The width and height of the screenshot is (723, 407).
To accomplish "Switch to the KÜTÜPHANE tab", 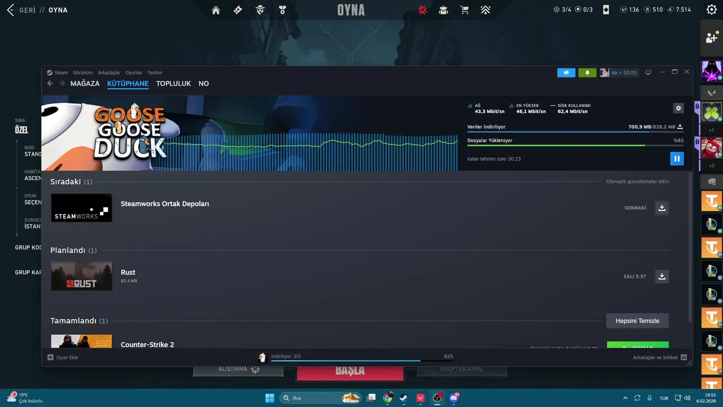I will [128, 83].
